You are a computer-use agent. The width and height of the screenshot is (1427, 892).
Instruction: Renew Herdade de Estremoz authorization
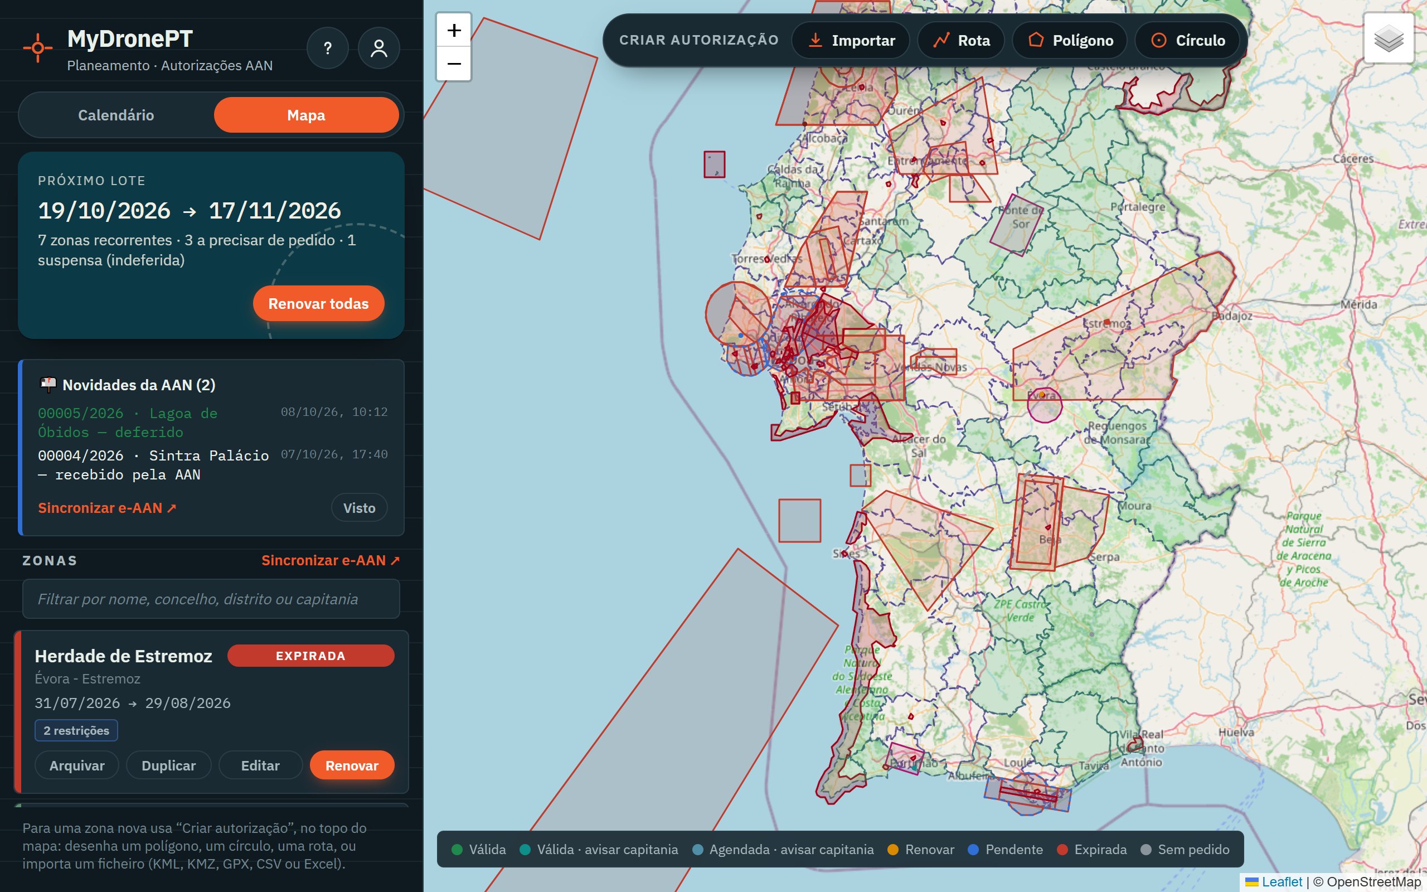coord(352,765)
